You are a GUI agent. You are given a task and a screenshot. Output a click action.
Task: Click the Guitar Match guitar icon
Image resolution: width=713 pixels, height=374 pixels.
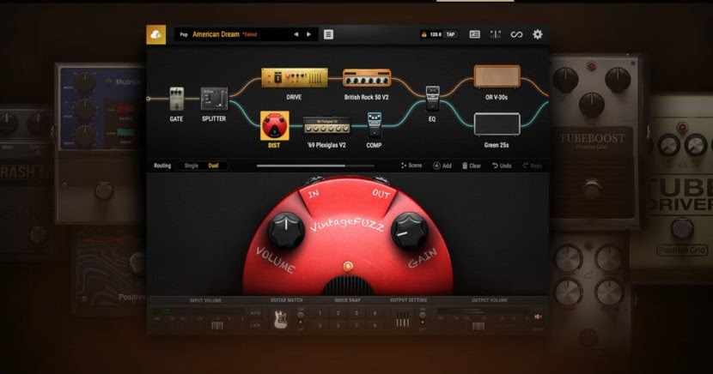click(x=280, y=318)
